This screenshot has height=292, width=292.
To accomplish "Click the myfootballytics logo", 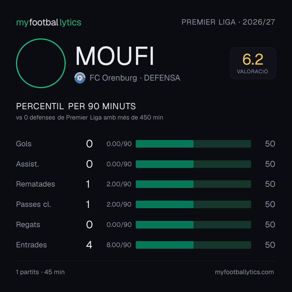I will 49,22.
